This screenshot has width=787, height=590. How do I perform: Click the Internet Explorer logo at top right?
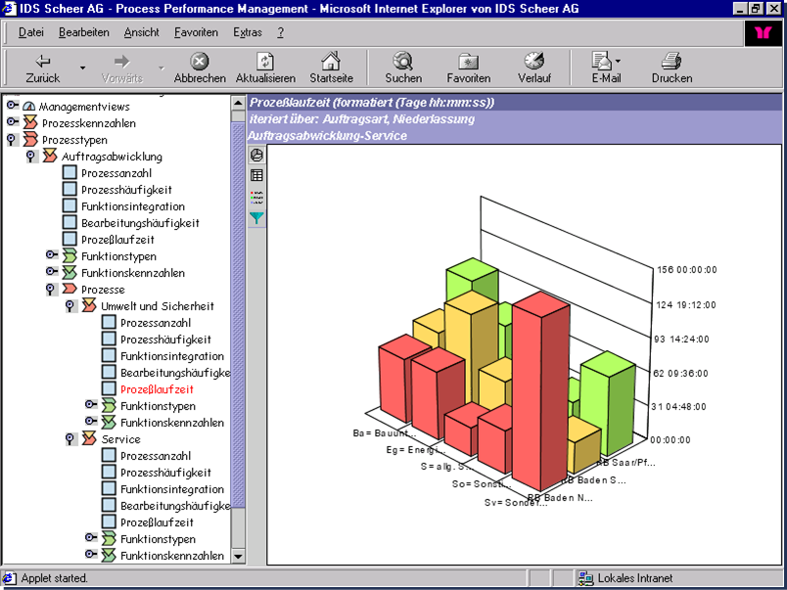(x=763, y=33)
